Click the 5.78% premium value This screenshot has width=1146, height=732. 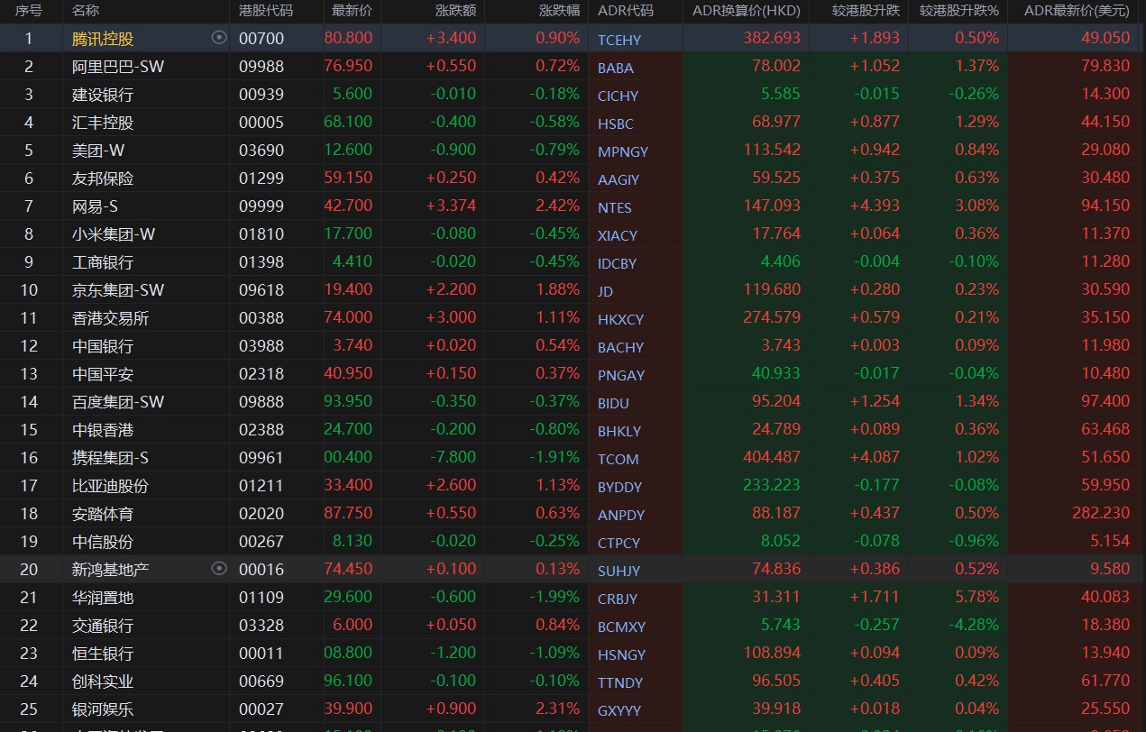click(x=977, y=597)
